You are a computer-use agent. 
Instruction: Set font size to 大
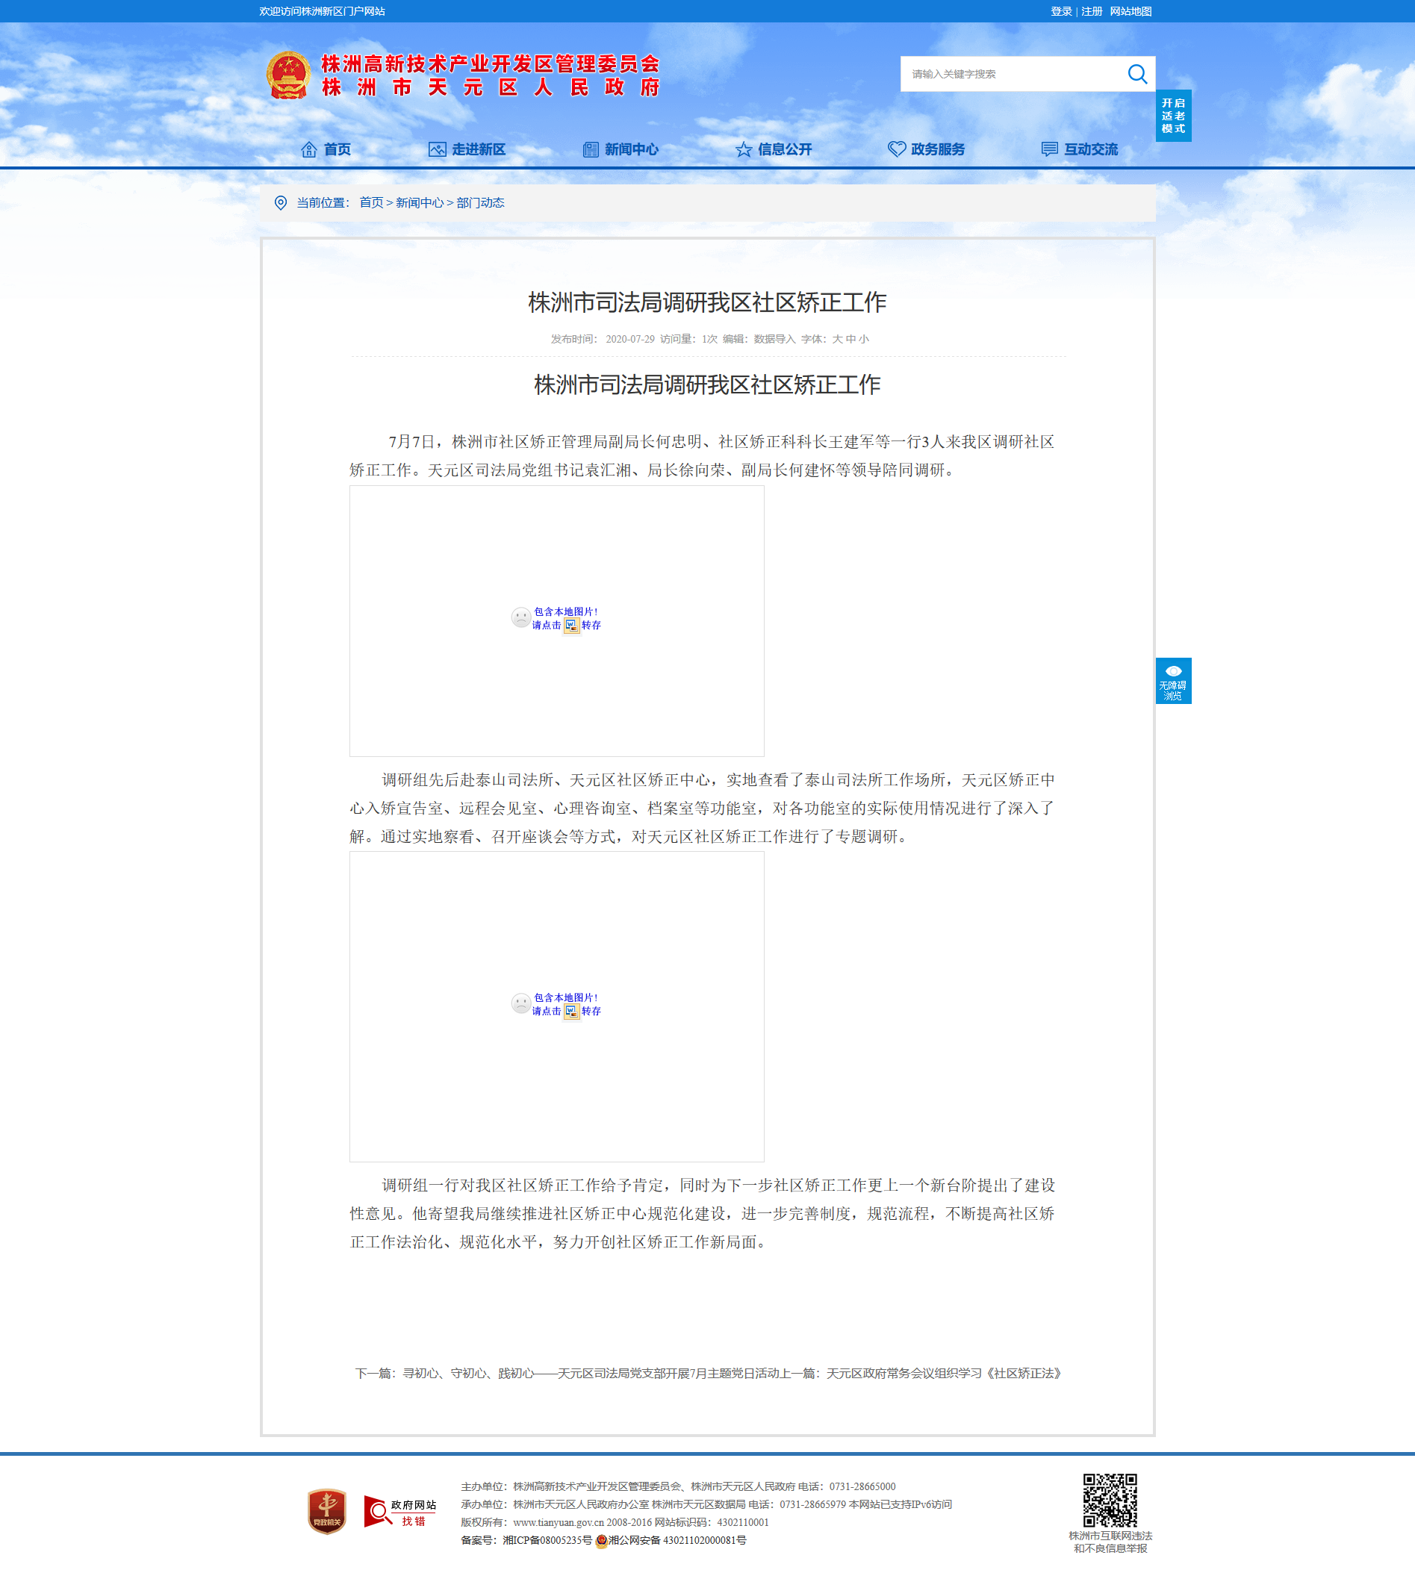(x=837, y=339)
